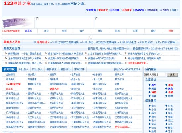Click the 设为首页 link
Viewport: 182px width, 133px height.
[x=164, y=10]
